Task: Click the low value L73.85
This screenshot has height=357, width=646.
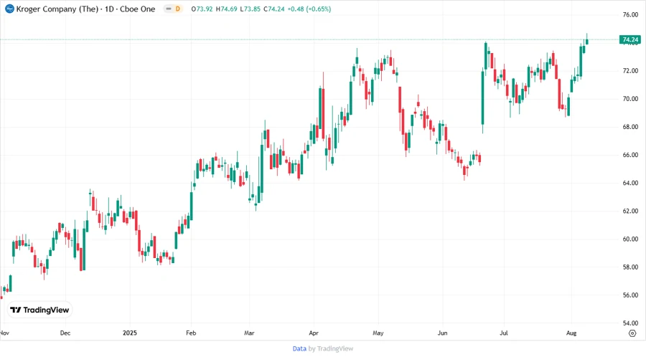Action: [x=251, y=9]
